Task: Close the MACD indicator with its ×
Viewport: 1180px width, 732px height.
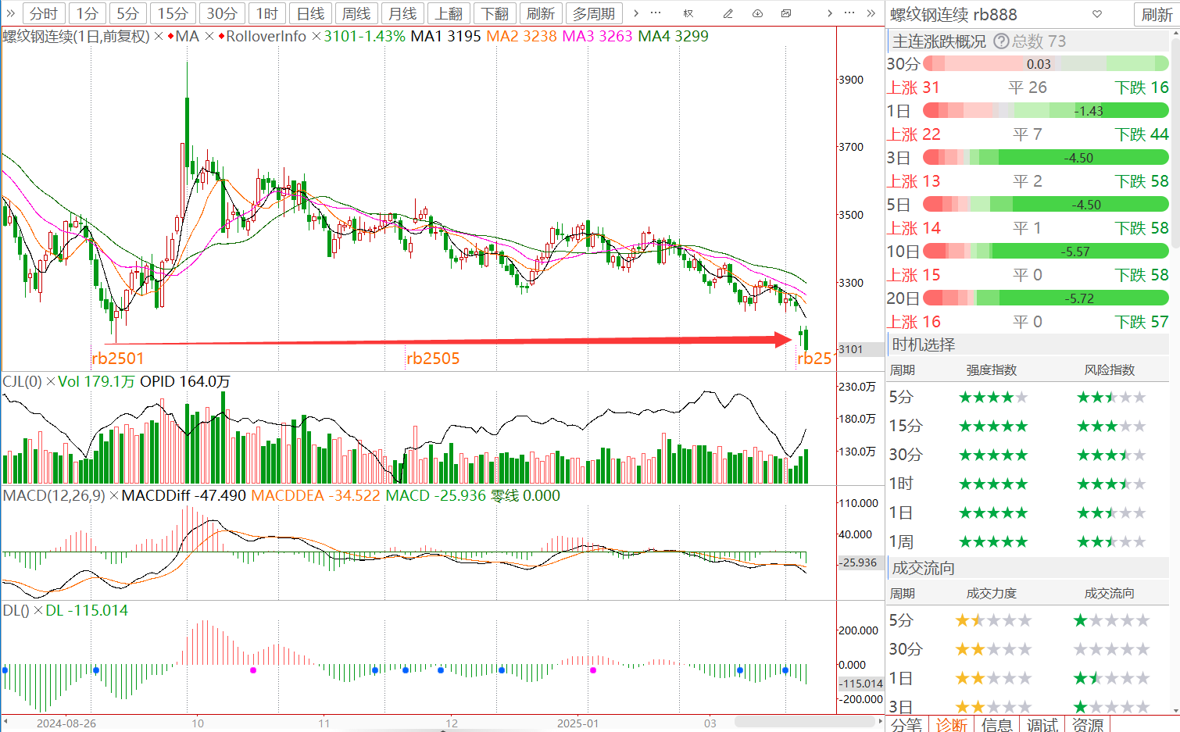Action: point(114,495)
